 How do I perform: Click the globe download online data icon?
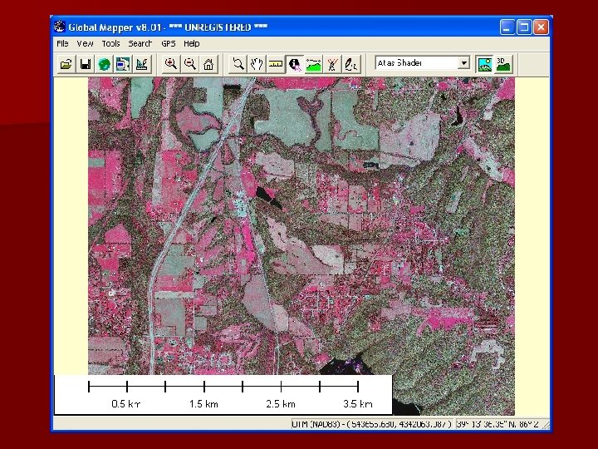pos(104,63)
